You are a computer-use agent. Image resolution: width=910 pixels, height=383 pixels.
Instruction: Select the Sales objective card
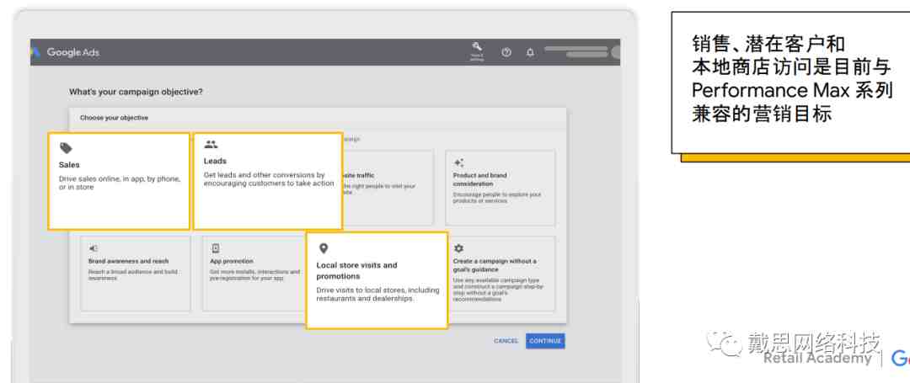point(119,181)
